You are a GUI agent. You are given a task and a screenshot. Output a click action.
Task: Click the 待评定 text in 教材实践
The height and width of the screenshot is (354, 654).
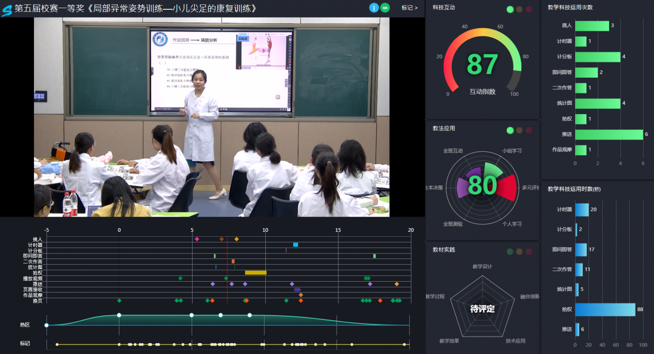pos(482,309)
